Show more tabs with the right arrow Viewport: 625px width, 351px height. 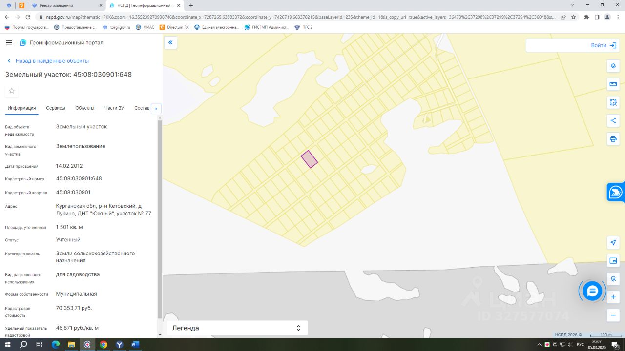[x=156, y=108]
